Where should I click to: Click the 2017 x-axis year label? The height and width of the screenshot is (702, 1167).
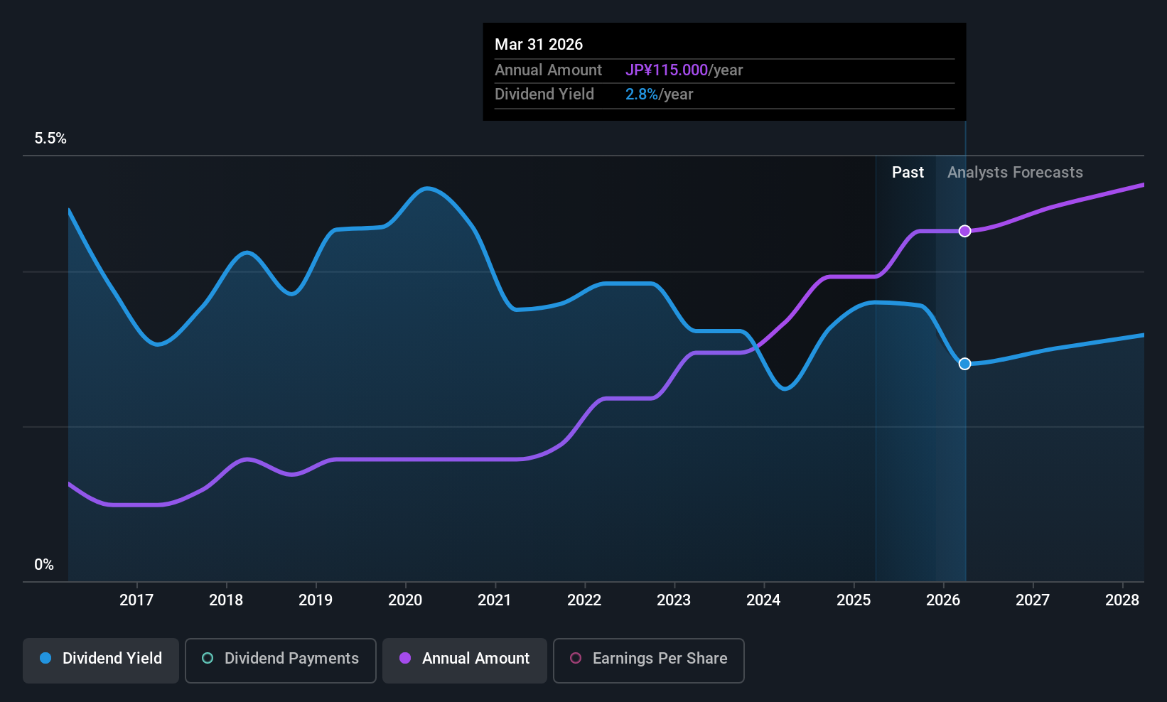136,600
